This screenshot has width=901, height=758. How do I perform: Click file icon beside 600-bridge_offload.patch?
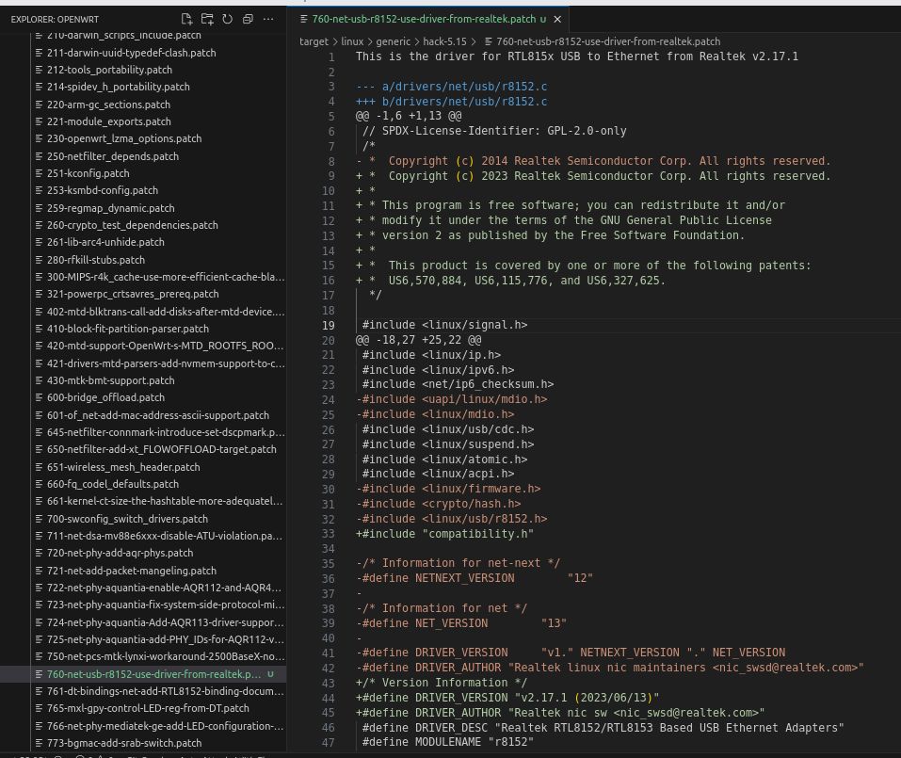tap(40, 397)
